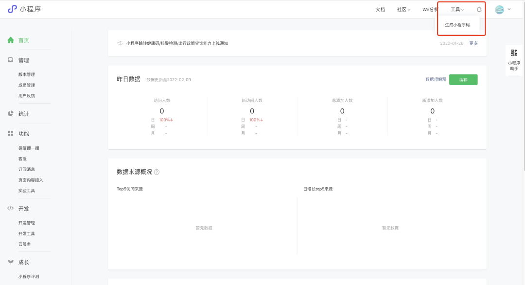Image resolution: width=525 pixels, height=285 pixels.
Task: Open 文档 in the top navigation
Action: (380, 9)
